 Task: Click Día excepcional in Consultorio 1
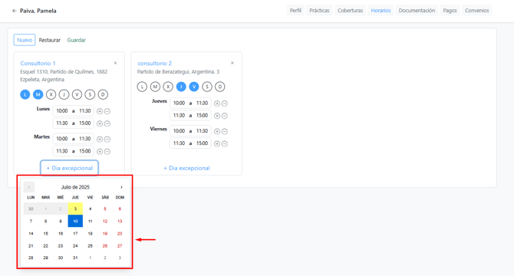70,168
